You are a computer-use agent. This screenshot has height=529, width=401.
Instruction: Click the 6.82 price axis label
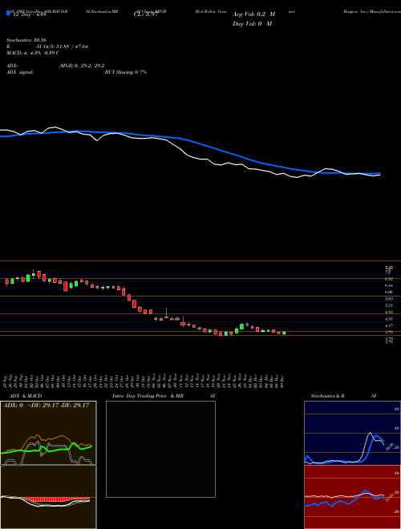(x=388, y=279)
